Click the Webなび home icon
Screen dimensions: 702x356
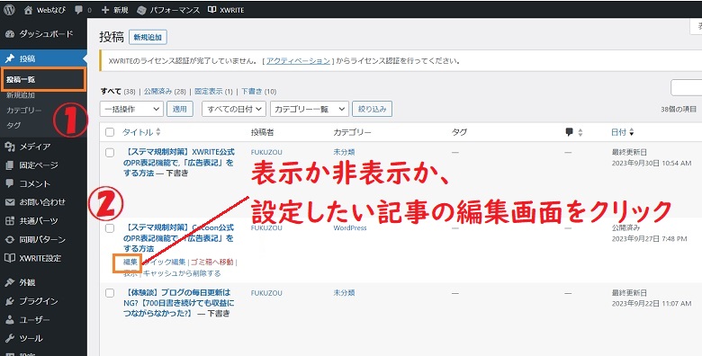[28, 10]
